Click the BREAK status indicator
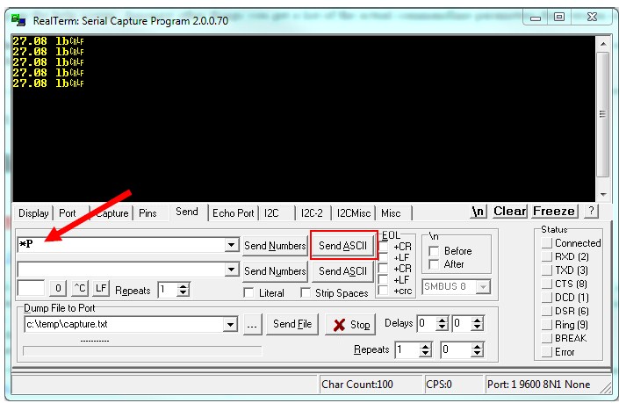Screen dimensions: 619x403 coord(546,338)
